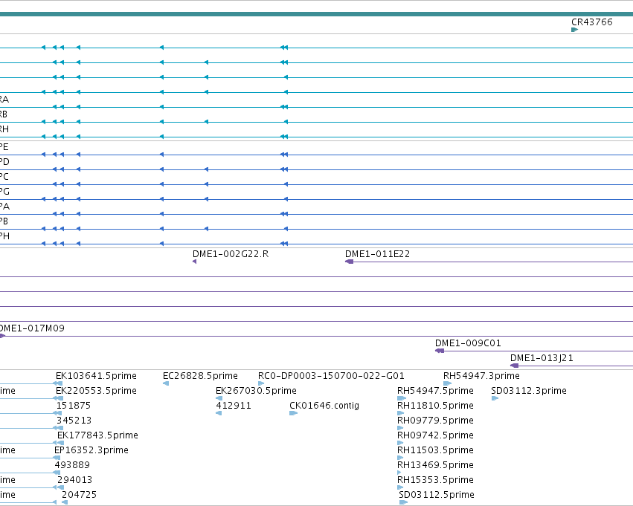Select EST EK103641.5prime
The height and width of the screenshot is (506, 633).
96,376
